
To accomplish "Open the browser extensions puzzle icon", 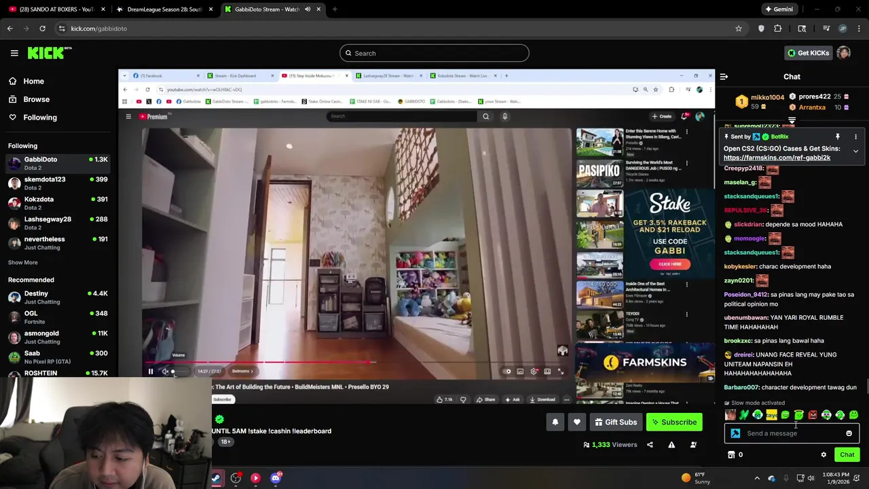I will click(x=778, y=29).
